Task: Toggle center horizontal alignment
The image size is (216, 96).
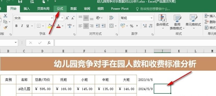Action: [x=86, y=26]
